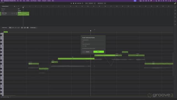
Task: Open the View menu
Action: pos(24,1)
